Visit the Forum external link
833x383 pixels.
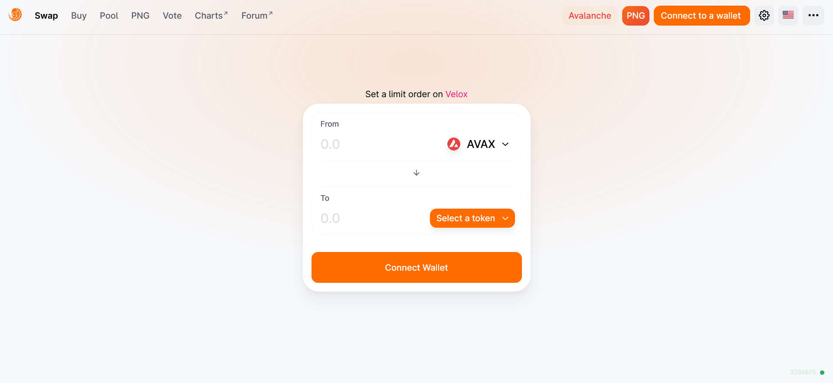(257, 16)
